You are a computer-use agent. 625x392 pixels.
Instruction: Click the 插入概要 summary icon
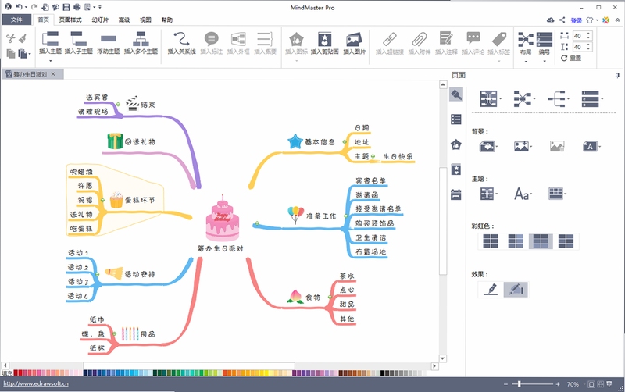265,39
